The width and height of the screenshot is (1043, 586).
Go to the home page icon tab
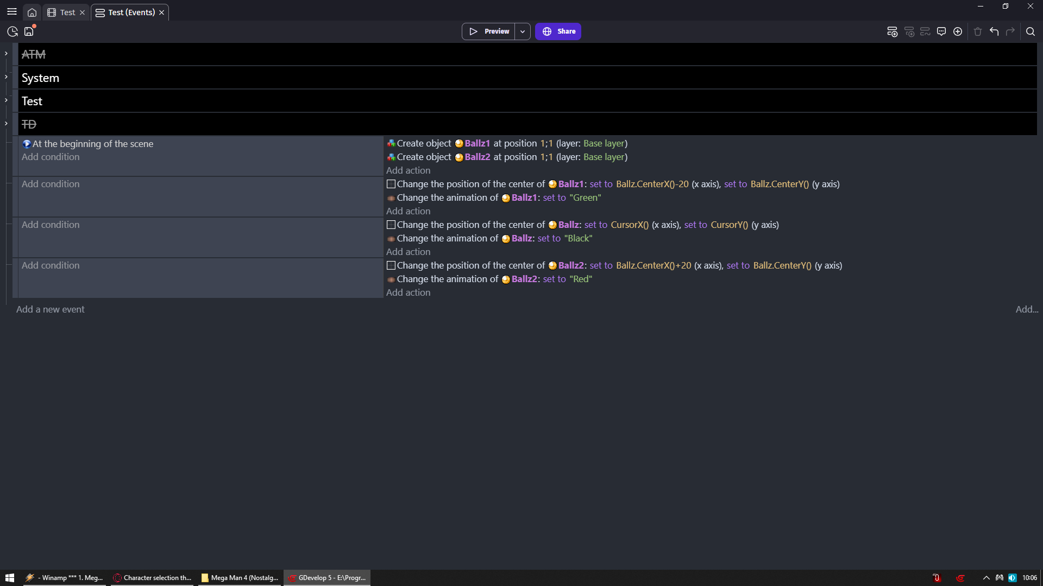point(32,12)
